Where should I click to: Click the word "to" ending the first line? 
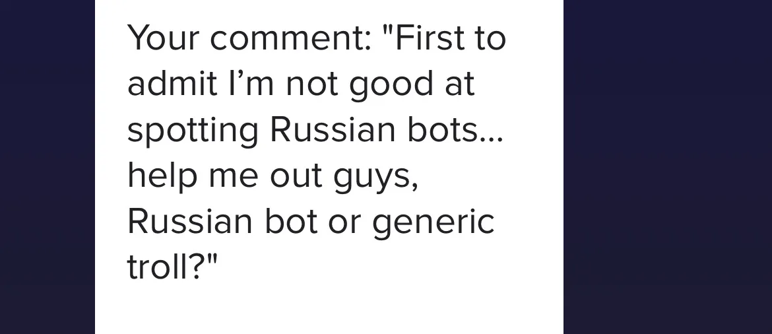(x=490, y=38)
